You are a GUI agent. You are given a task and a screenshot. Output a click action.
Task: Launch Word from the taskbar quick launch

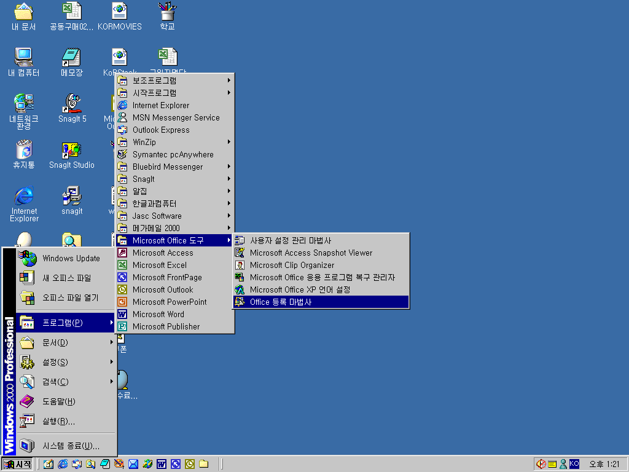pyautogui.click(x=162, y=464)
